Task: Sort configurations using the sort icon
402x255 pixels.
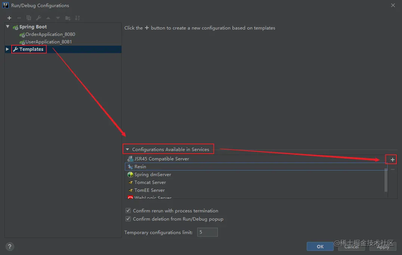Action: click(77, 18)
